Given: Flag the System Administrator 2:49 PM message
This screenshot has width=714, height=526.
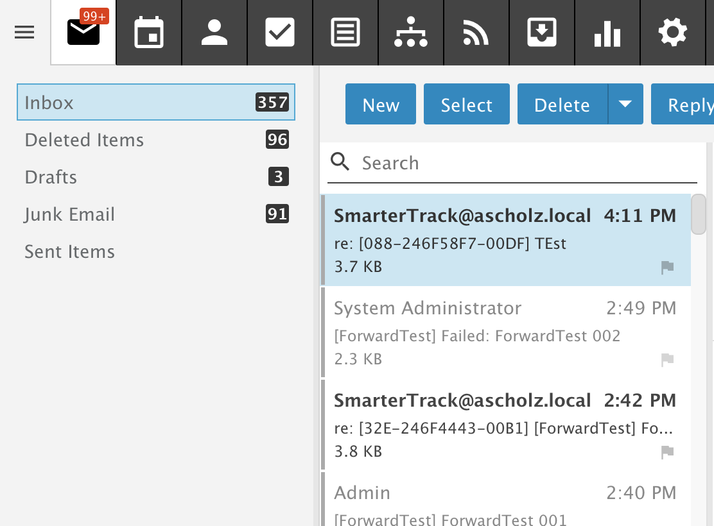Looking at the screenshot, I should point(668,360).
